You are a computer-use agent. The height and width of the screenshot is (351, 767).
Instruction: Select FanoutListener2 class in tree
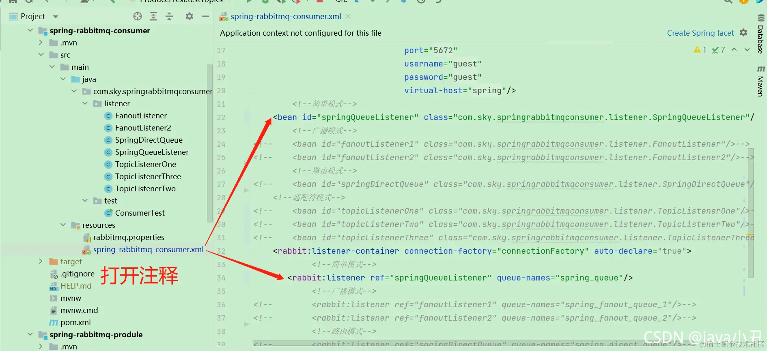pos(143,128)
